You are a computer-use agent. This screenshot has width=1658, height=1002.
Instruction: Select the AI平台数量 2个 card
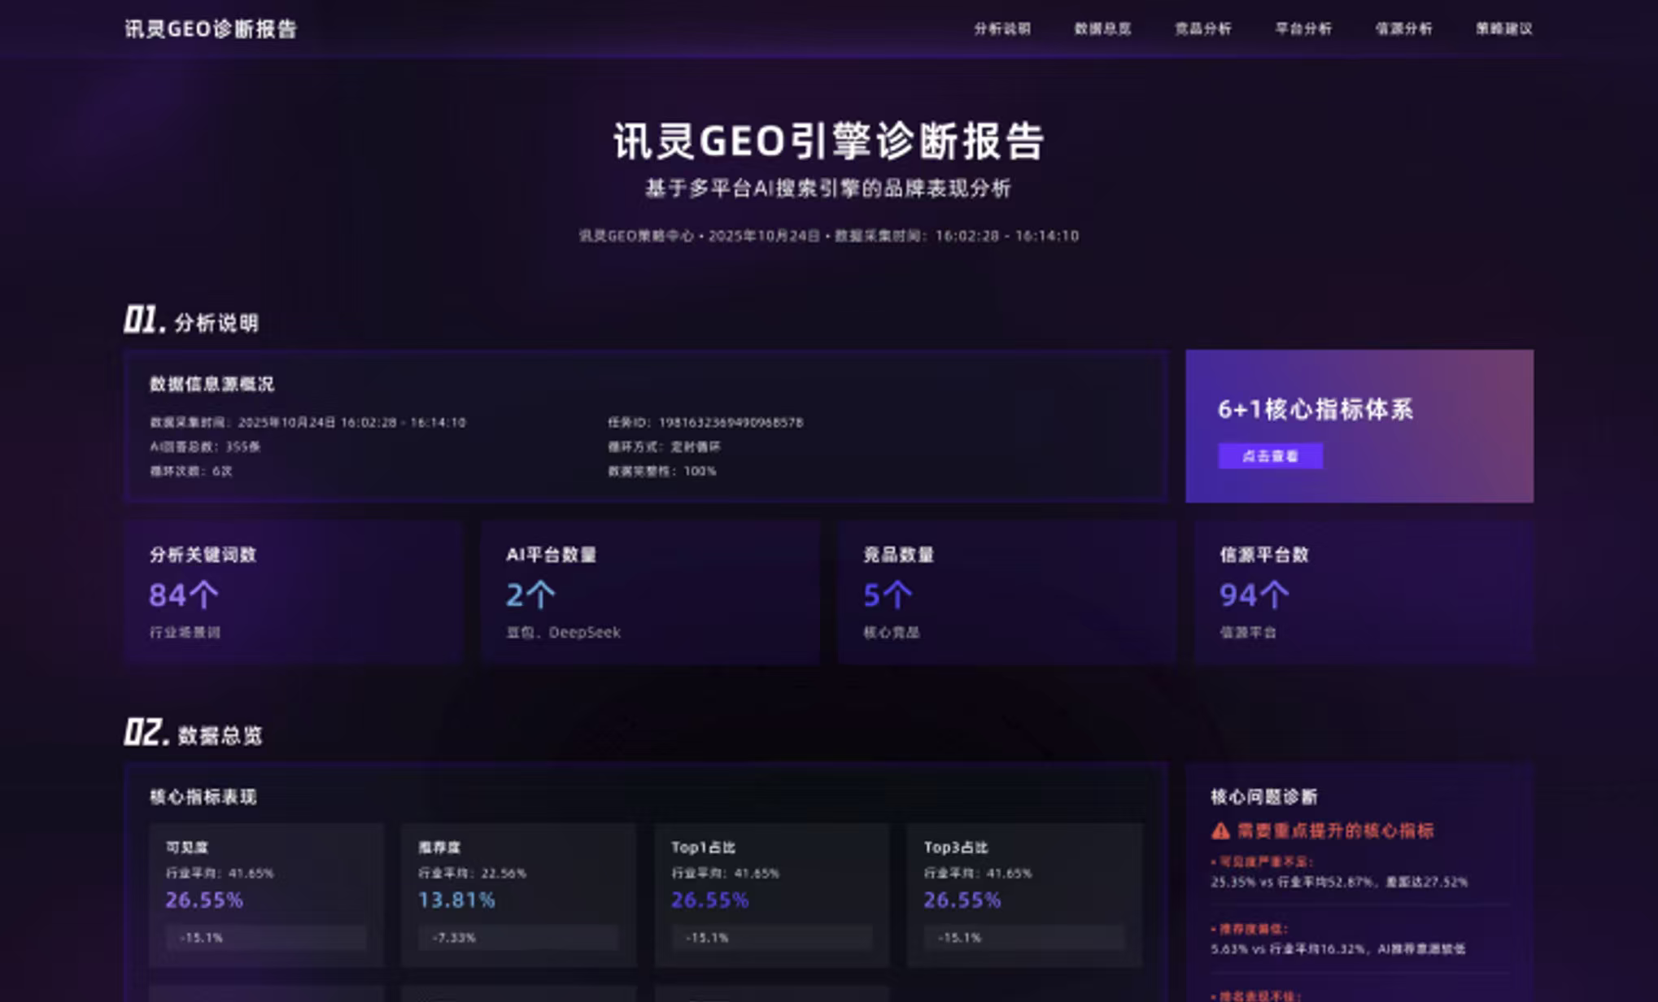point(650,592)
